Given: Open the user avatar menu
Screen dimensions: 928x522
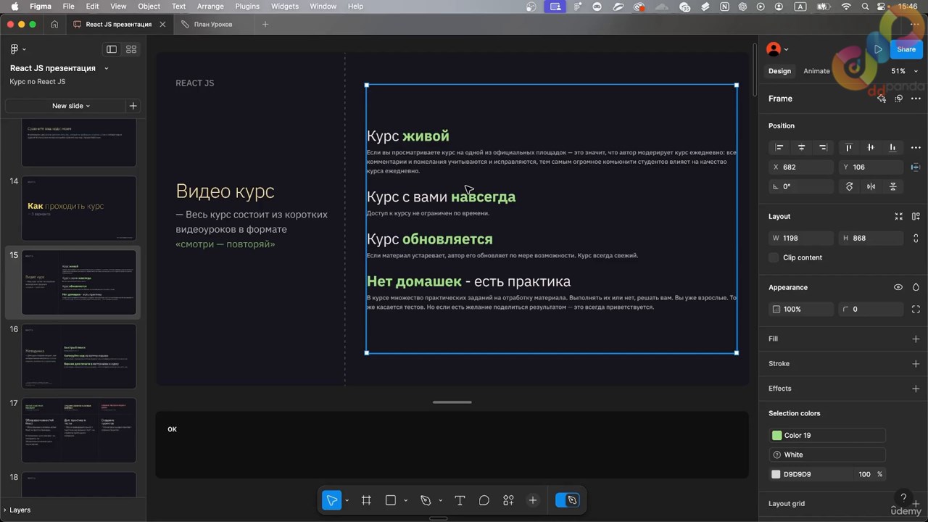Looking at the screenshot, I should [777, 49].
